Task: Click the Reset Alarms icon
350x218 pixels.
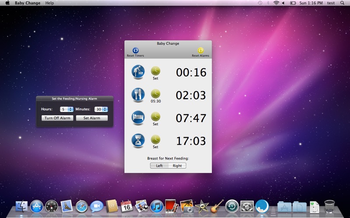Action: click(x=200, y=50)
